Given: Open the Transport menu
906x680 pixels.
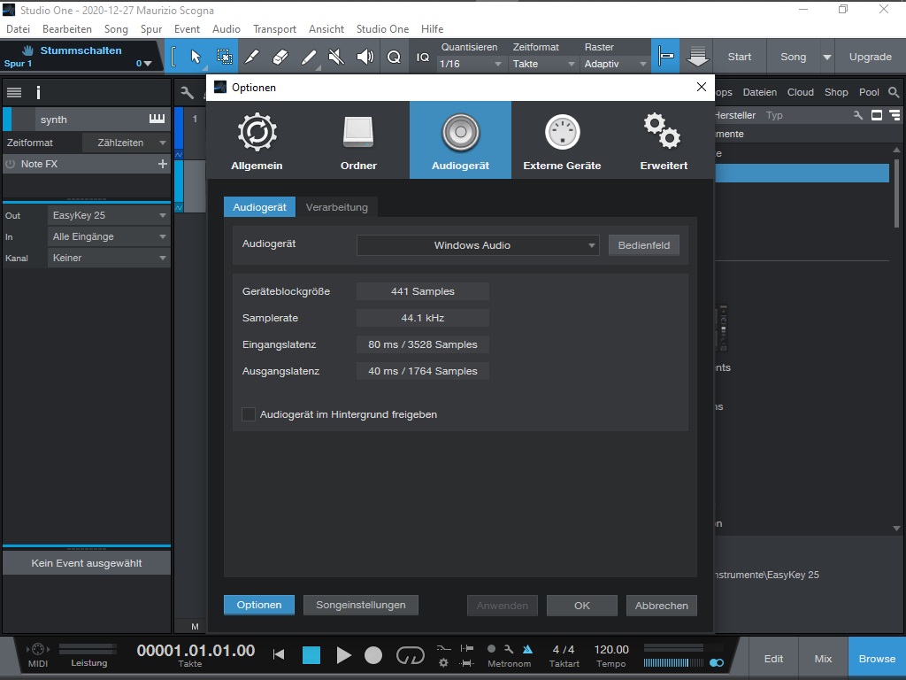Looking at the screenshot, I should 274,29.
